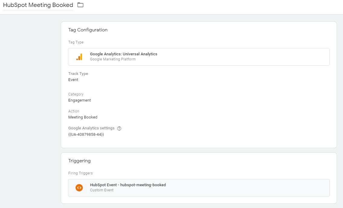Click the Engagement category value

coord(79,100)
